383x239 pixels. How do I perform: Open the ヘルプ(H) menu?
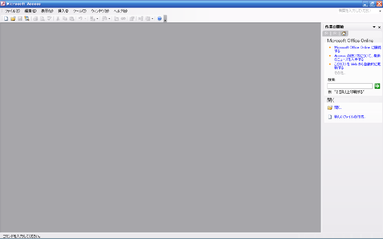click(x=120, y=11)
